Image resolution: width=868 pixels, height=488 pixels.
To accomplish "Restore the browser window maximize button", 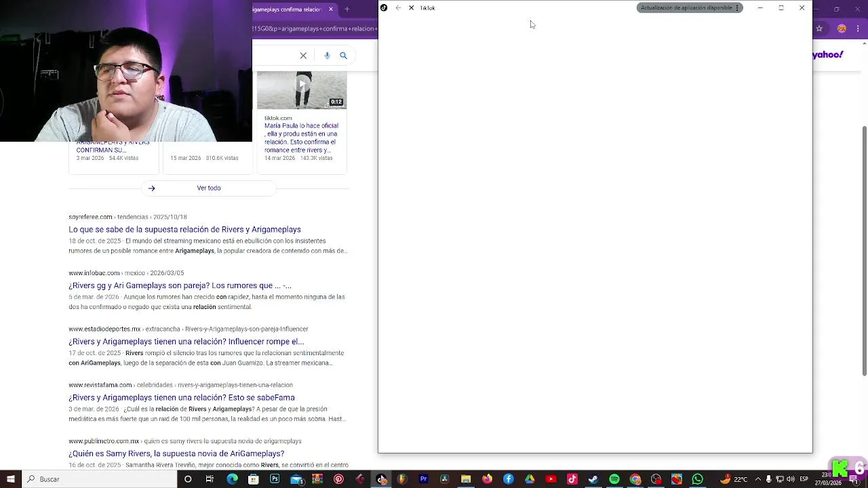I will (x=837, y=9).
